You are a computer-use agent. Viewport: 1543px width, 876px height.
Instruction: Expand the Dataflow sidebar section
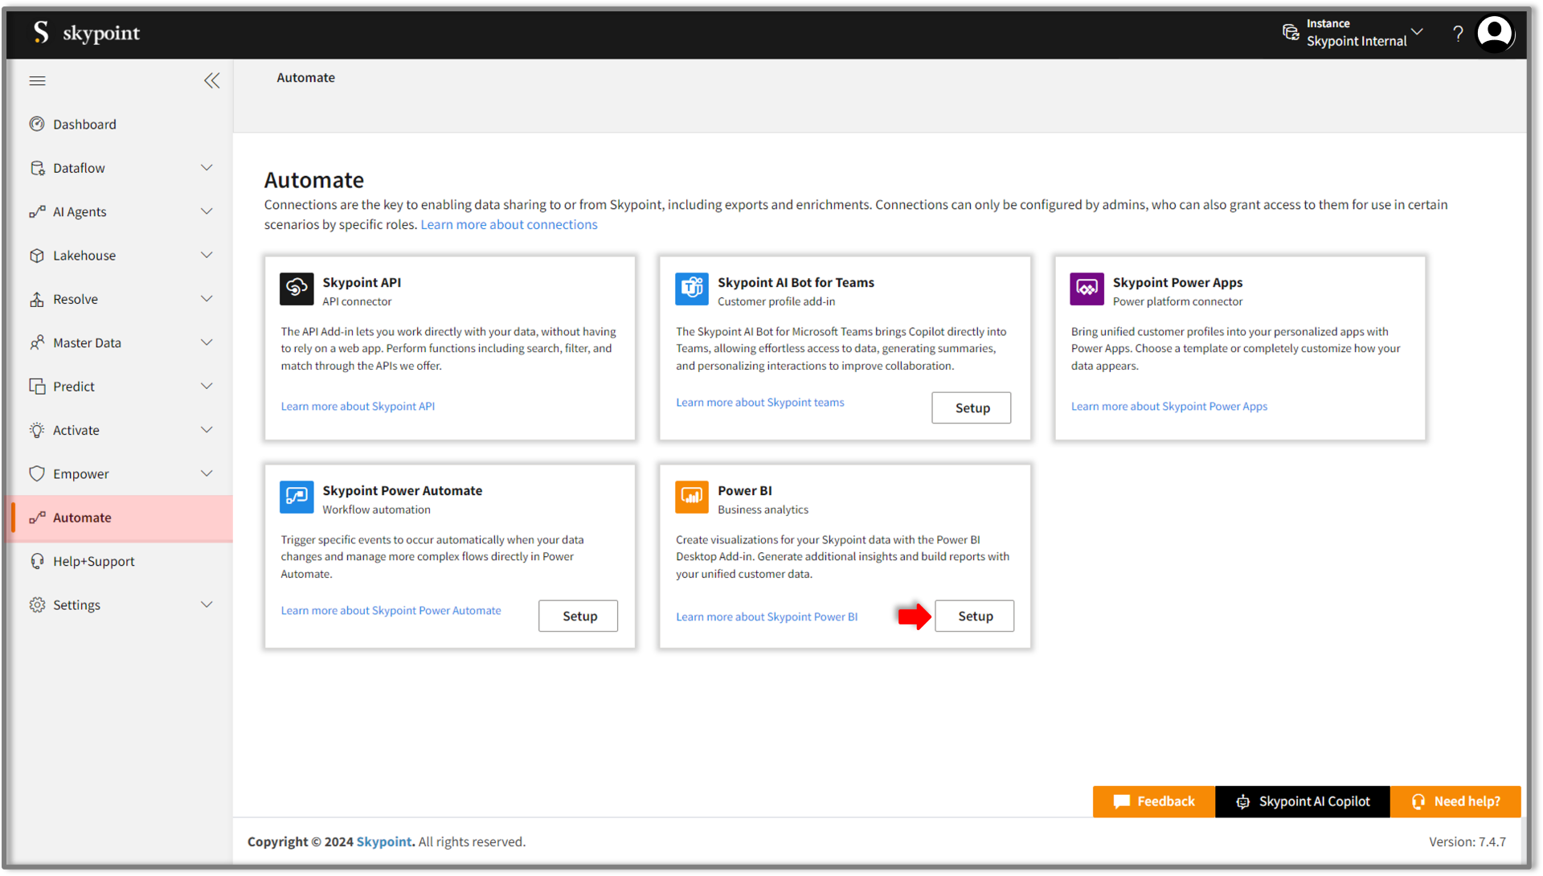(206, 168)
